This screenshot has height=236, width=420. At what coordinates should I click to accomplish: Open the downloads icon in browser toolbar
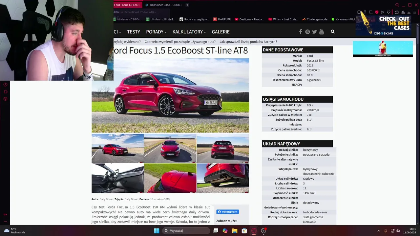point(409,12)
